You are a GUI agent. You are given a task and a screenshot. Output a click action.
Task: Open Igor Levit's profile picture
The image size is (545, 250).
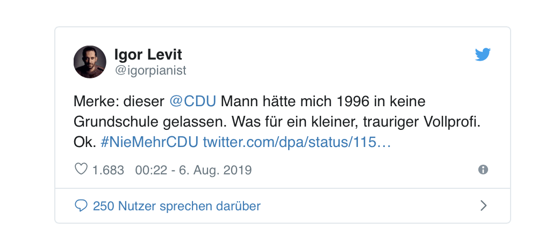[x=90, y=62]
